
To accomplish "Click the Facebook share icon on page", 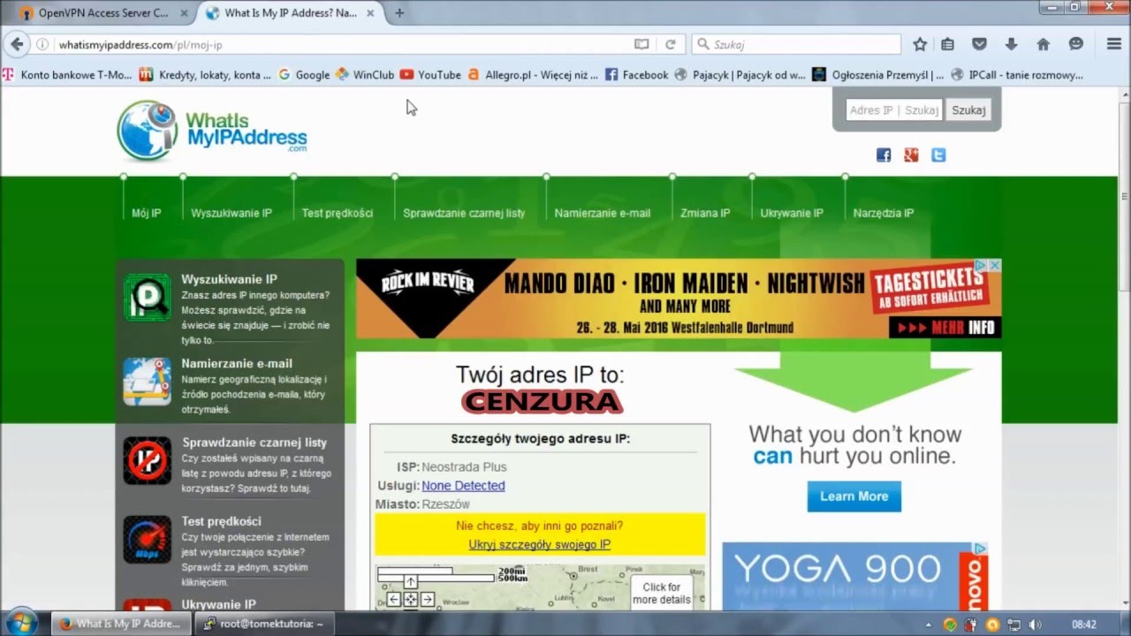I will pyautogui.click(x=884, y=155).
